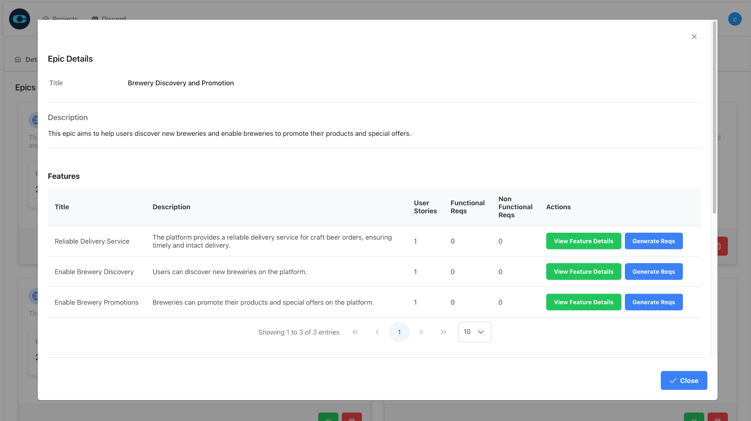Select page 1 in pagination

pos(399,332)
